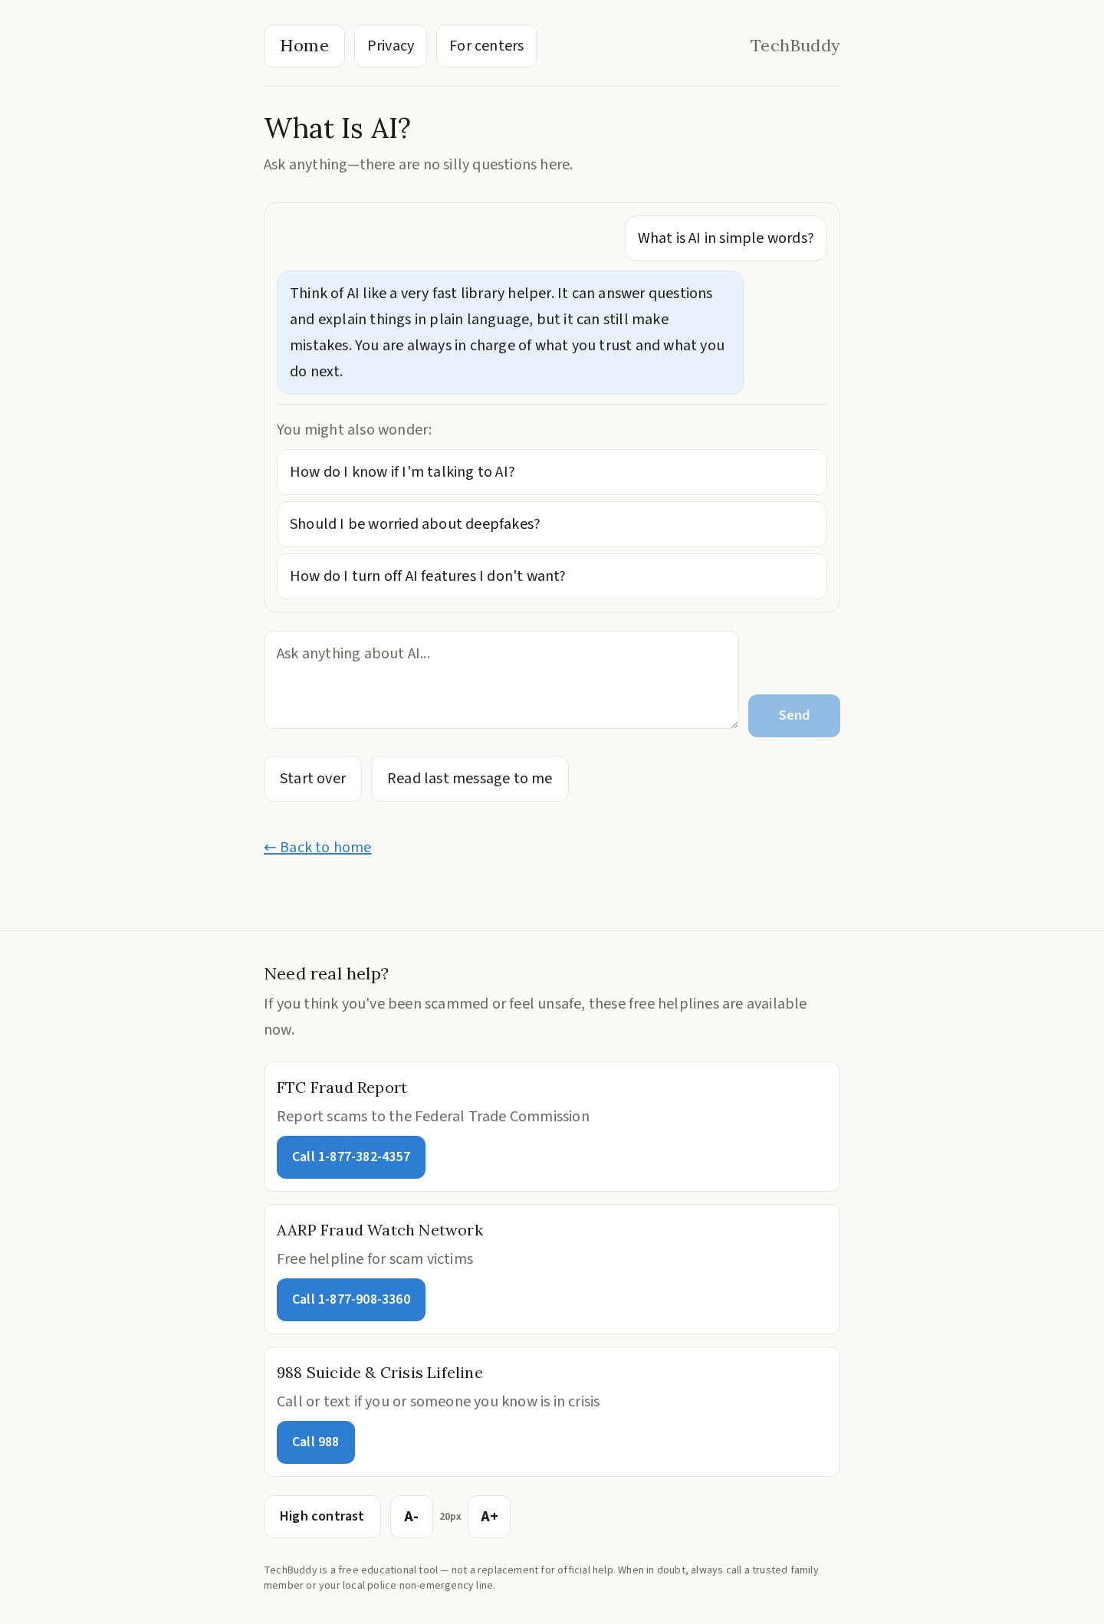Screen dimensions: 1104x1624
Task: Toggle High contrast mode
Action: [322, 1517]
